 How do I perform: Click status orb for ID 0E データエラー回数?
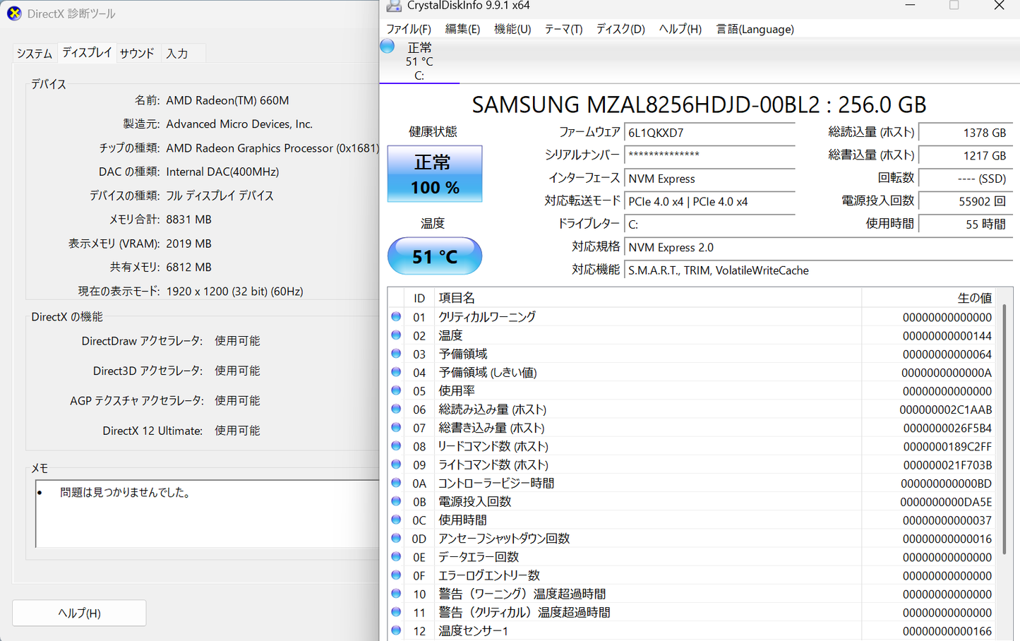point(396,556)
